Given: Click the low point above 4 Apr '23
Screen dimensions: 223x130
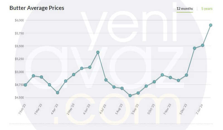Looking at the screenshot, I should click(x=57, y=93).
